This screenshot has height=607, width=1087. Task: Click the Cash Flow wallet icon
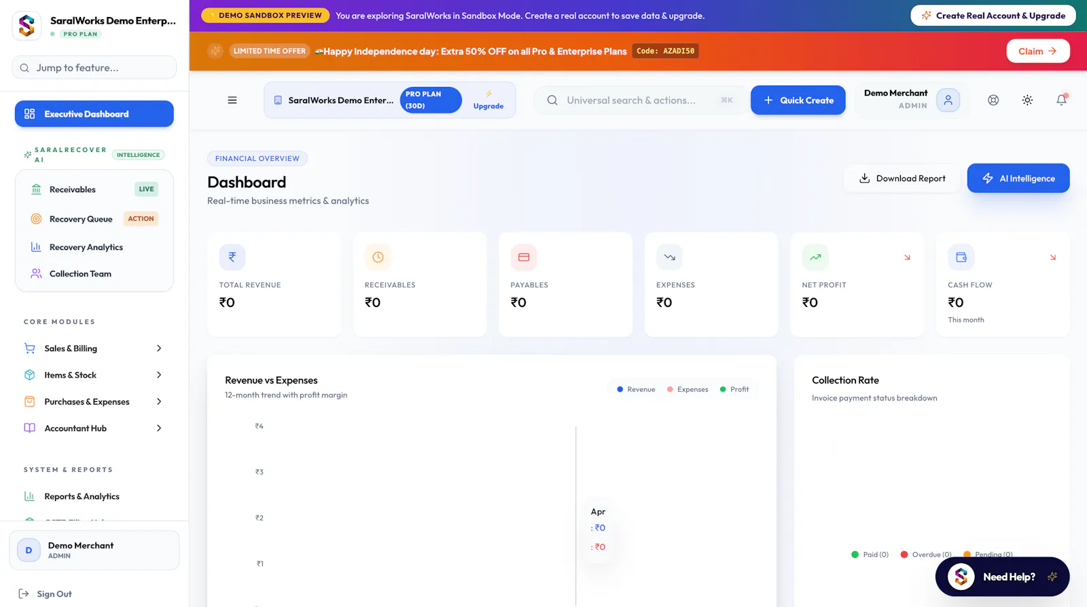click(x=961, y=257)
